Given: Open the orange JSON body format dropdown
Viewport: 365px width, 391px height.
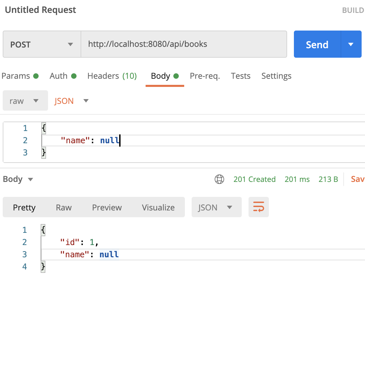Looking at the screenshot, I should tap(72, 101).
